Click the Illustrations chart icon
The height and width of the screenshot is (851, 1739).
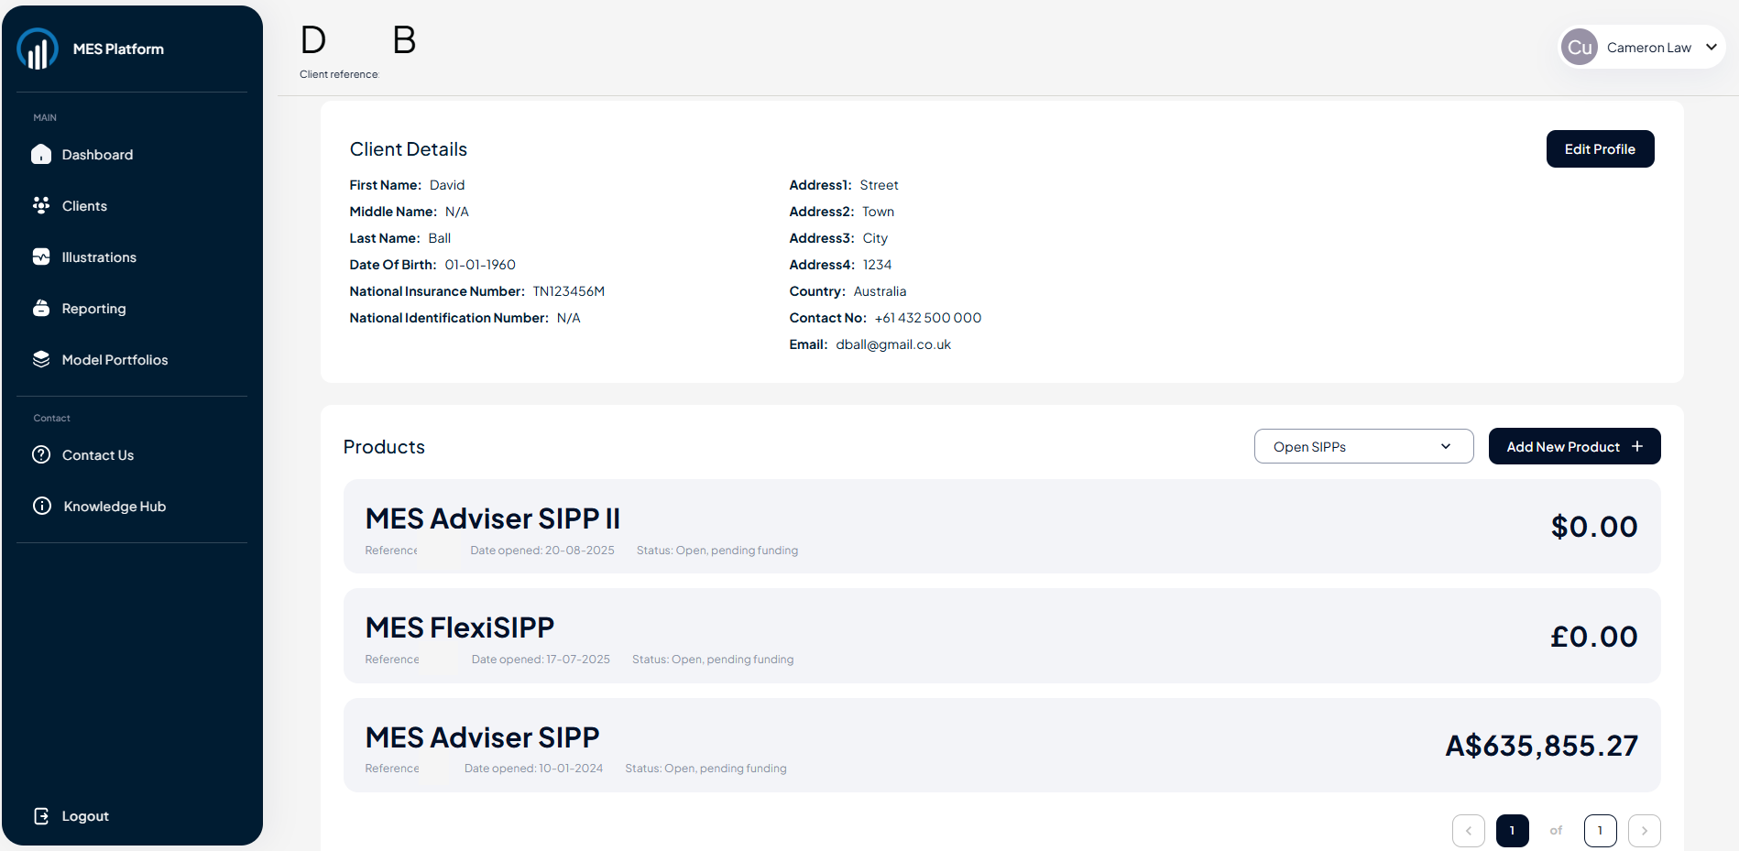(41, 257)
